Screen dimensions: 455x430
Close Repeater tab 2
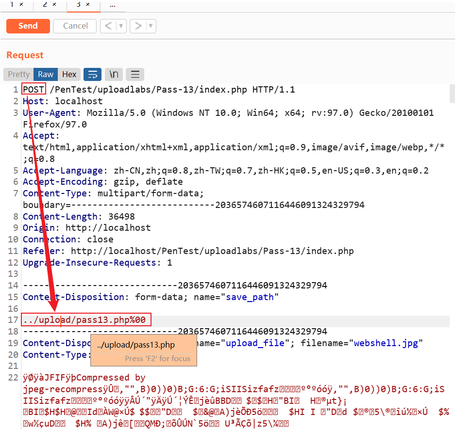pos(54,4)
